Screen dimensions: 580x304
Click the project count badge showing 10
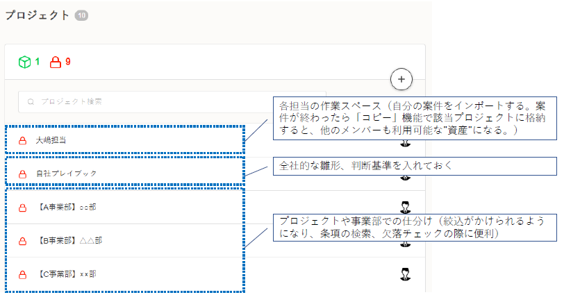tap(81, 15)
